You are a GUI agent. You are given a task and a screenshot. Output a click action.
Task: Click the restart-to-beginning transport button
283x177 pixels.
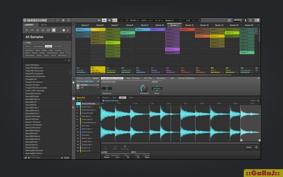point(99,20)
